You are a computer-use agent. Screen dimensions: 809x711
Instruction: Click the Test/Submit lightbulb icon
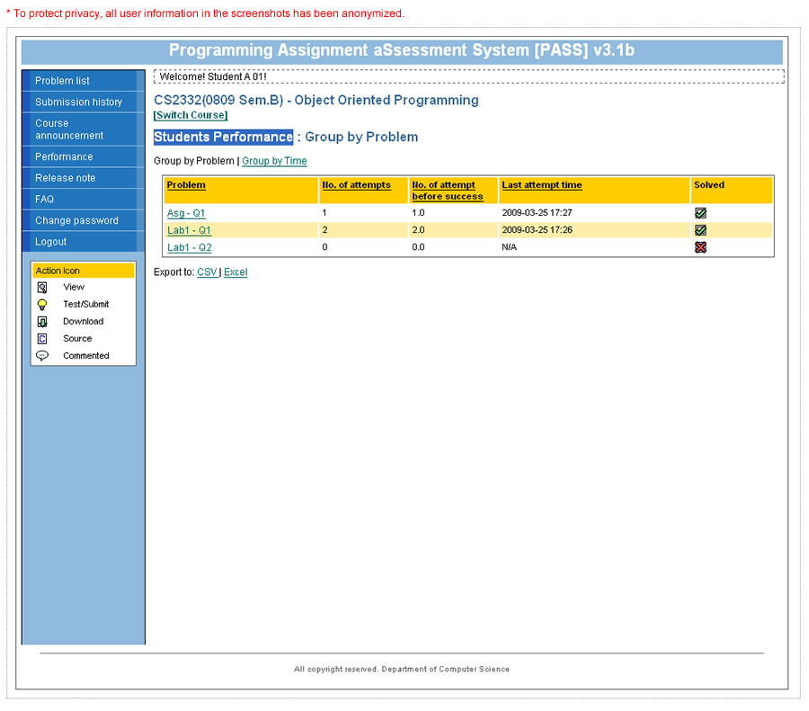(42, 305)
